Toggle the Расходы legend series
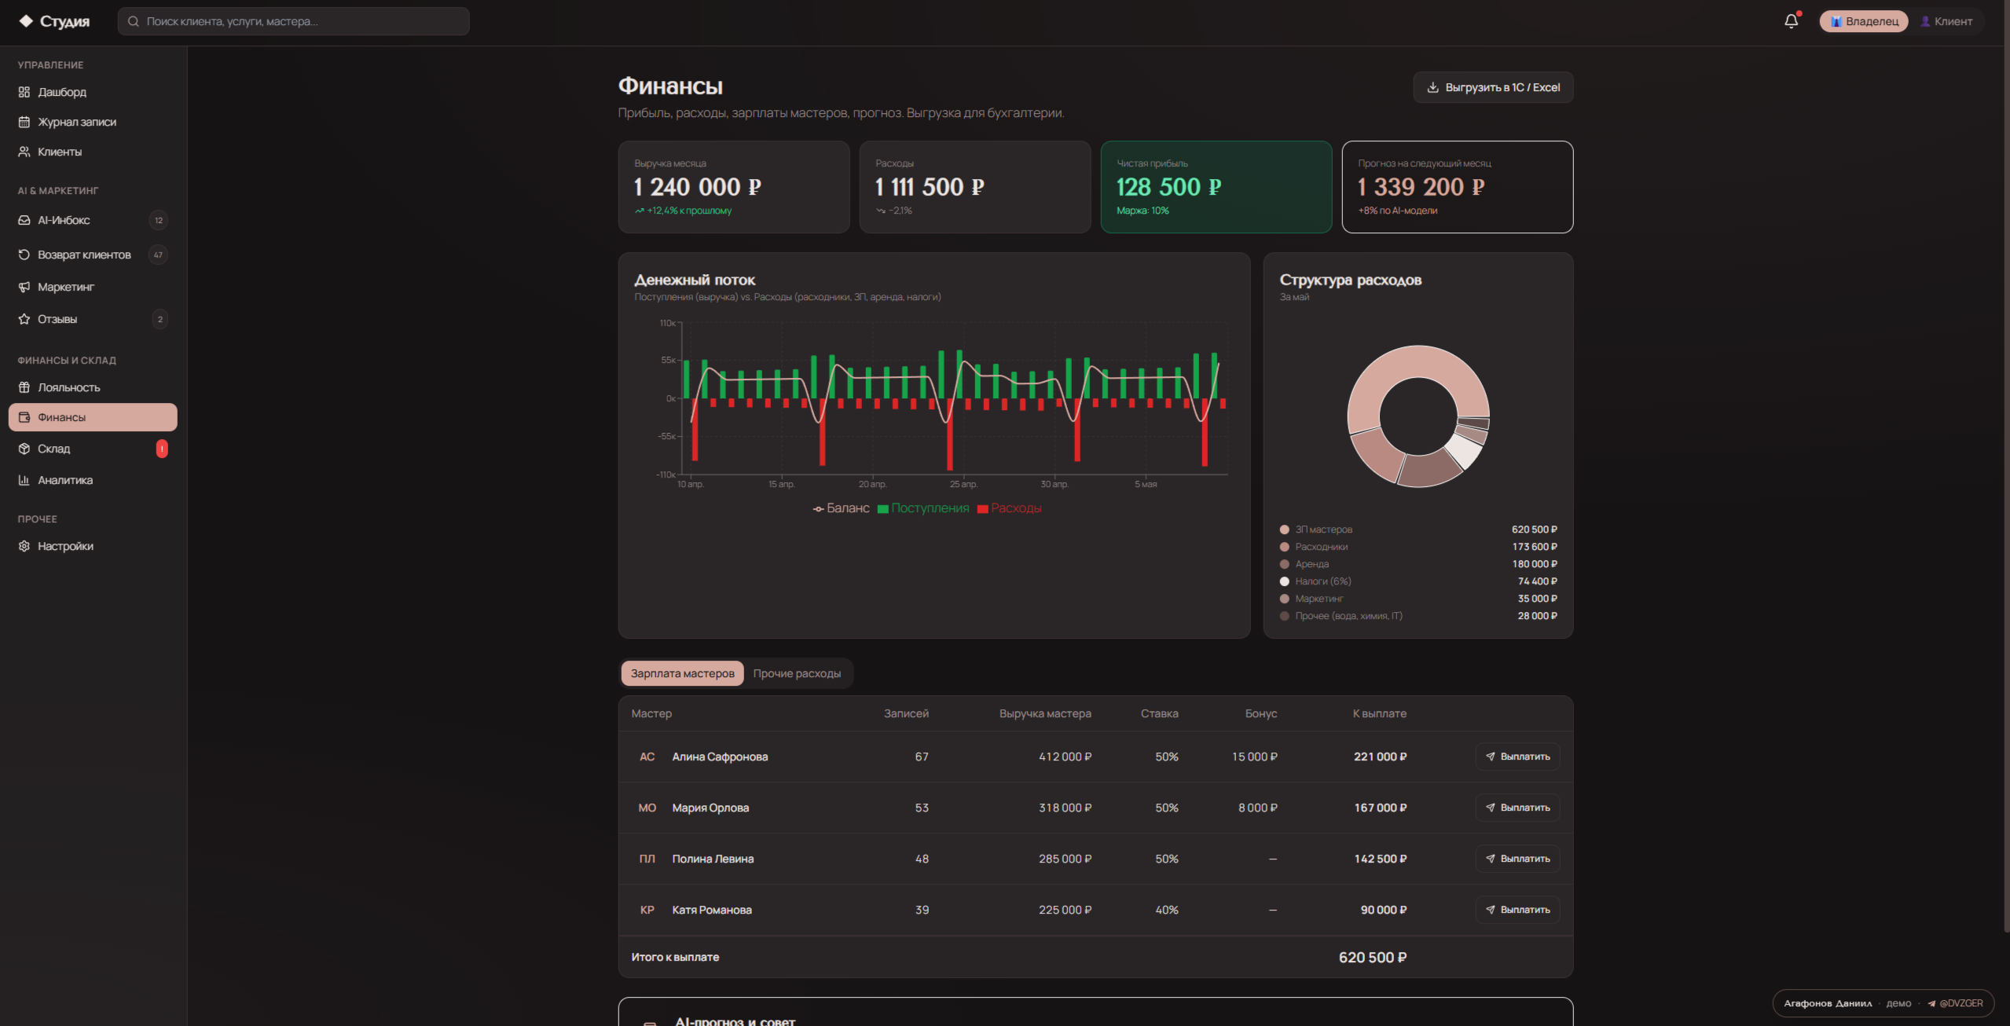2010x1026 pixels. pos(1010,508)
